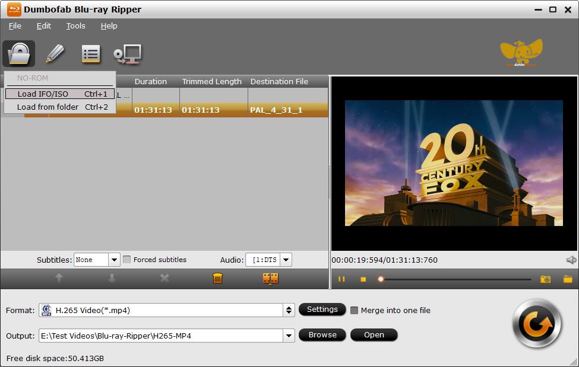Screen dimensions: 579x367
Task: Open the Format selection dropdown
Action: click(x=289, y=310)
